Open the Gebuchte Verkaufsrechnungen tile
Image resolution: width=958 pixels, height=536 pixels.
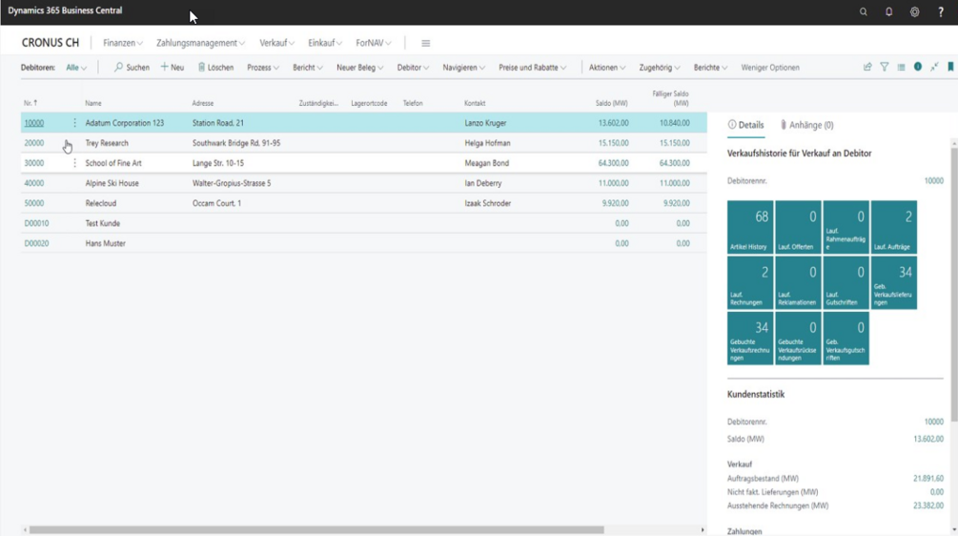tap(750, 338)
